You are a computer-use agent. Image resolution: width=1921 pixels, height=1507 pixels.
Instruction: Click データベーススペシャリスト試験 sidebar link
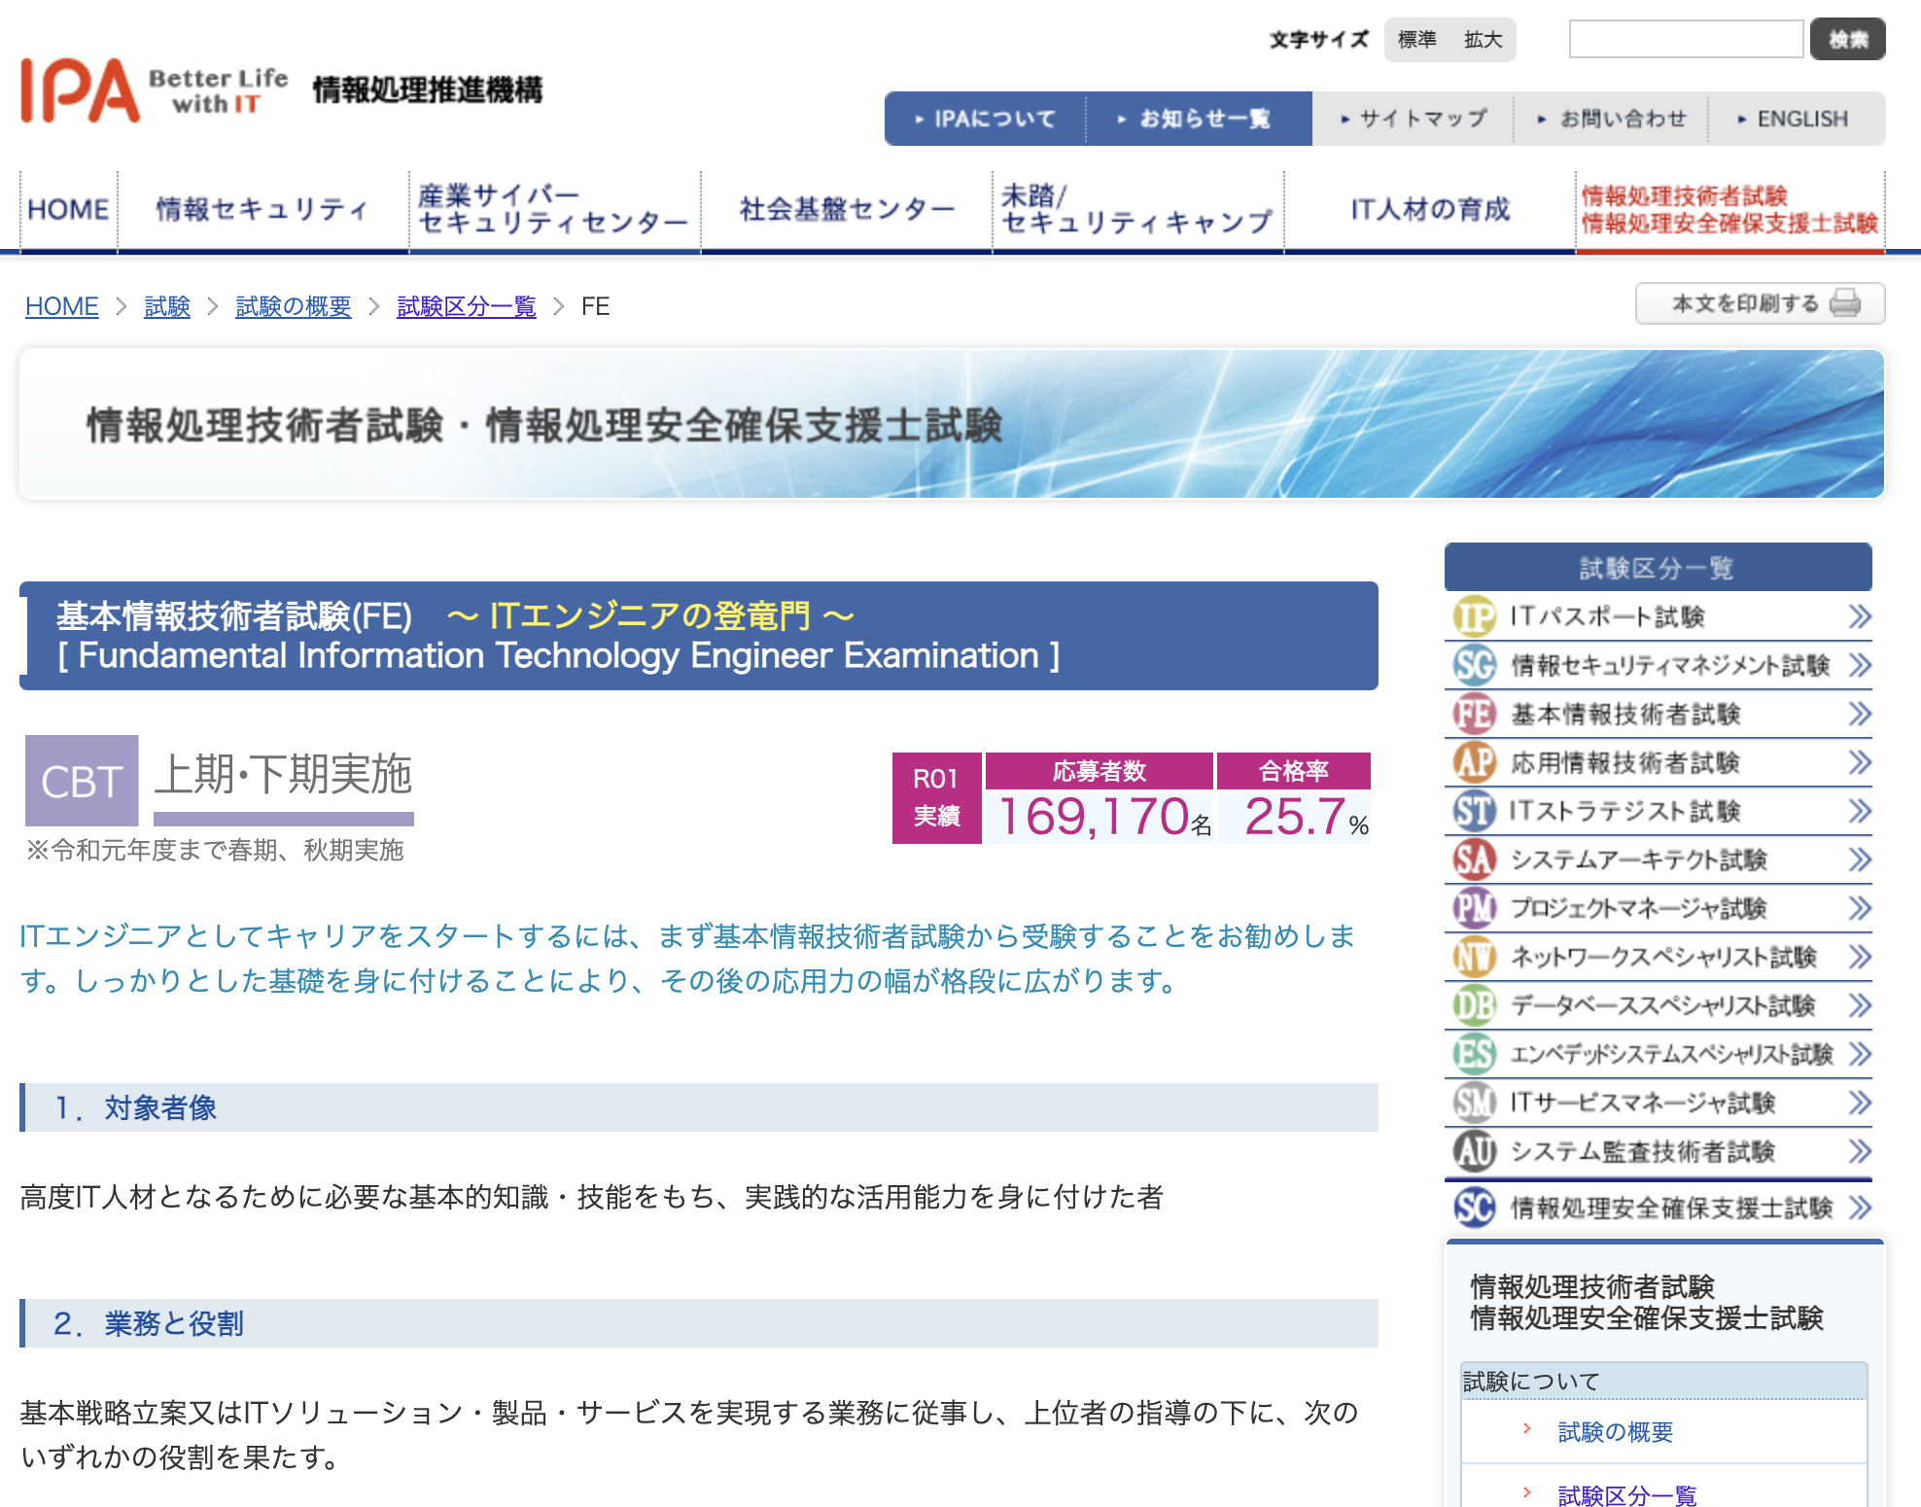point(1659,1005)
